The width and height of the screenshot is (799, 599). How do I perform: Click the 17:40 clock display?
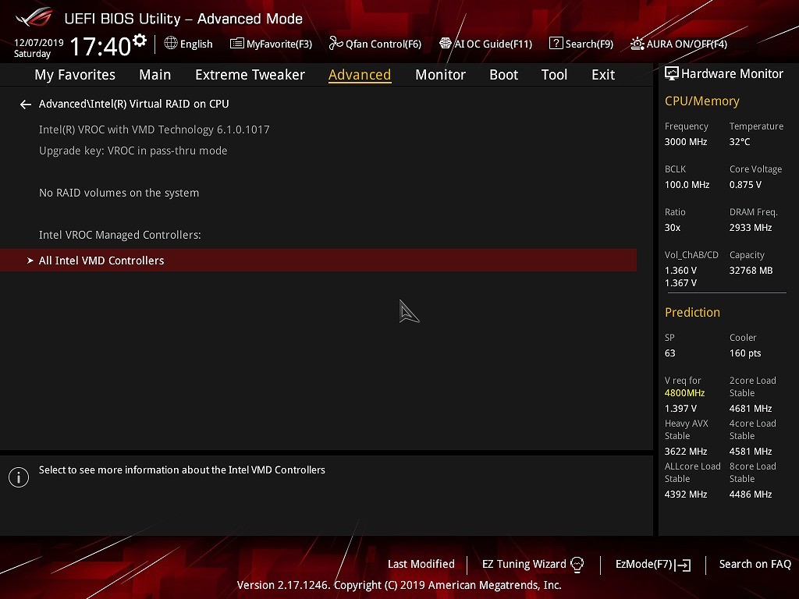coord(101,46)
